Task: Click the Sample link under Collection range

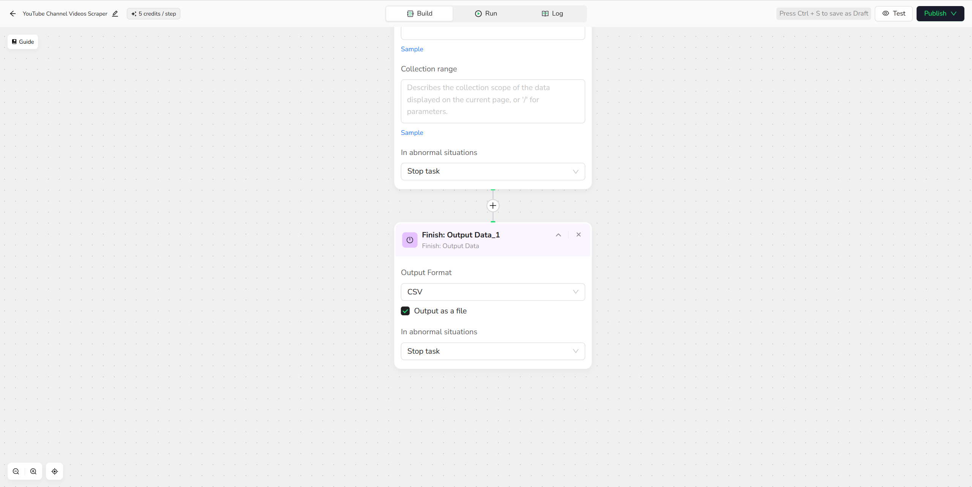Action: click(412, 133)
